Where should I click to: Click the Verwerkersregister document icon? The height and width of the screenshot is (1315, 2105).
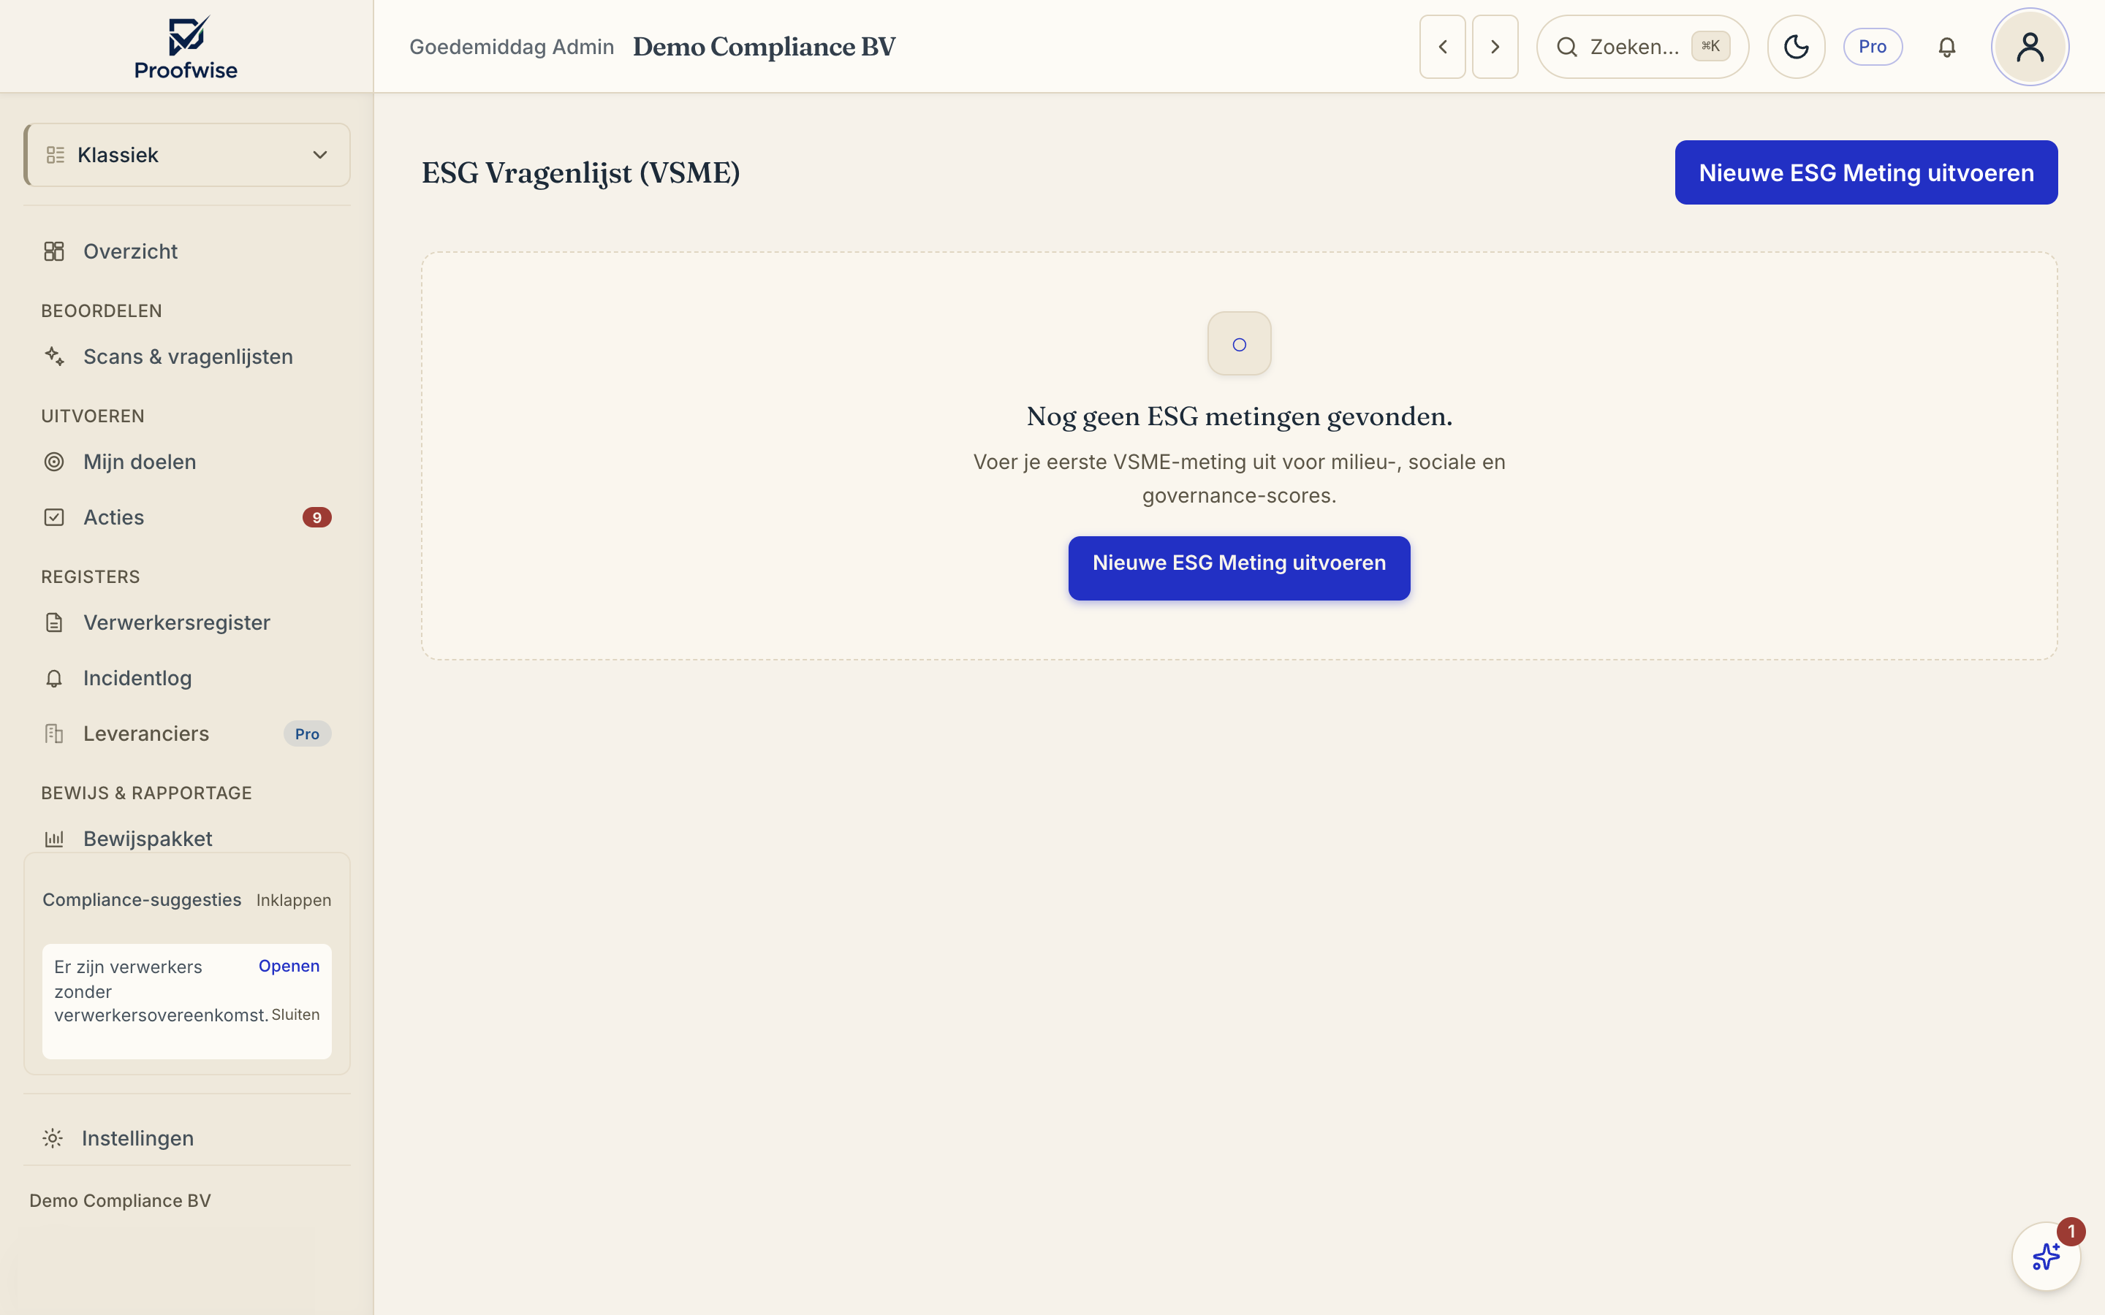click(54, 622)
